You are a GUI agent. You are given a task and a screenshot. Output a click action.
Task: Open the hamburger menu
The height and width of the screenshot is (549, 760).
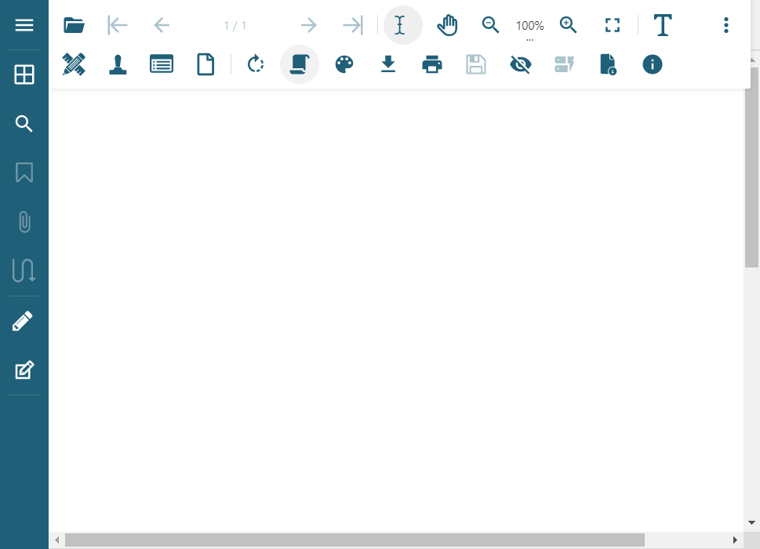coord(24,25)
